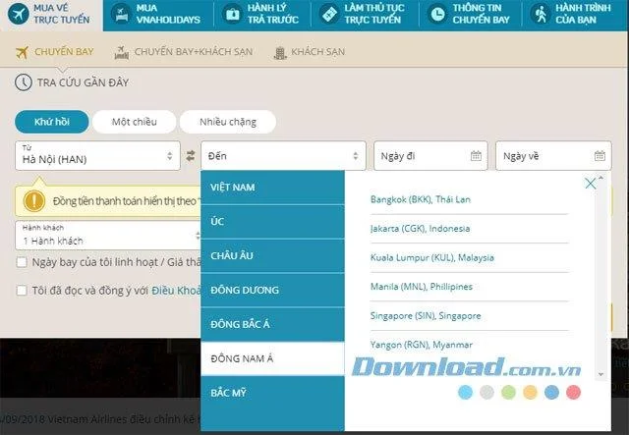
Task: Open the calendar icon in Ngày đi field
Action: pos(476,155)
